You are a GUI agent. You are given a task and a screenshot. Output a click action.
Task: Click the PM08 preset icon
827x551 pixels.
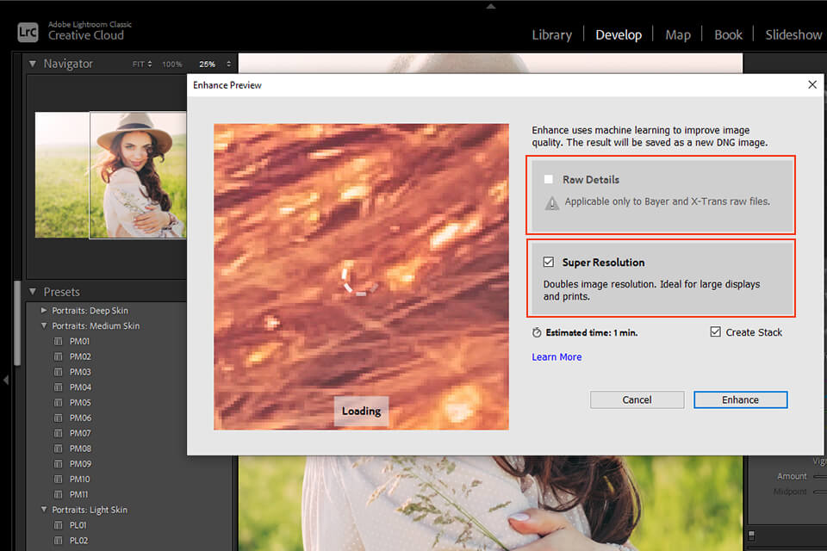point(58,449)
